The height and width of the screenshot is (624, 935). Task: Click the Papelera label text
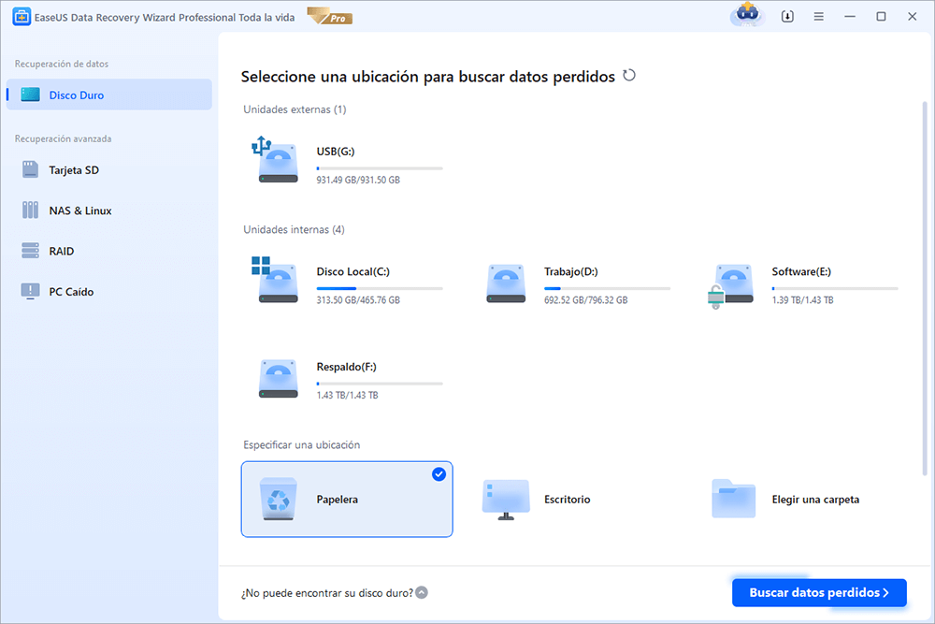point(337,500)
